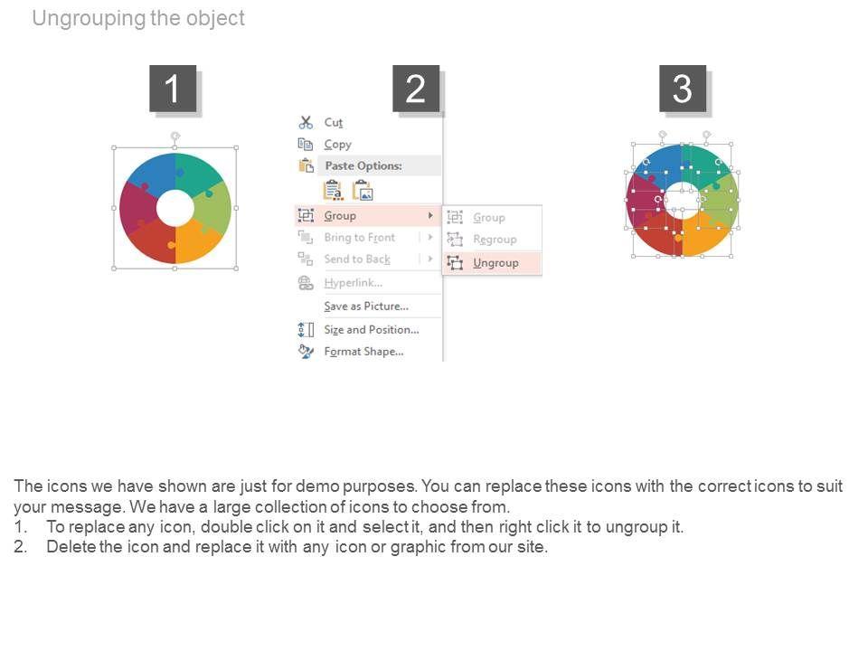Click the Size and Position entry
The height and width of the screenshot is (651, 868).
372,330
